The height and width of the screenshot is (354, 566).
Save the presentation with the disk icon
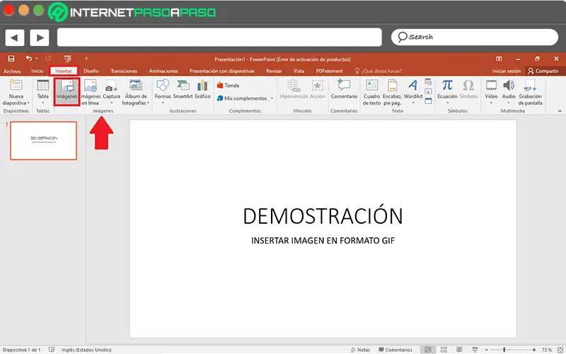click(x=11, y=59)
